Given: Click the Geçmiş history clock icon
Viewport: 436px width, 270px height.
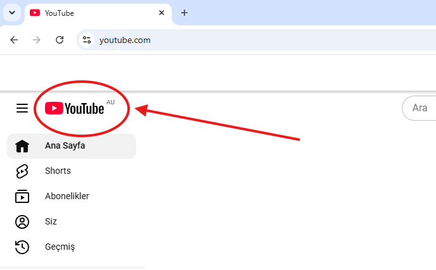Looking at the screenshot, I should 22,247.
